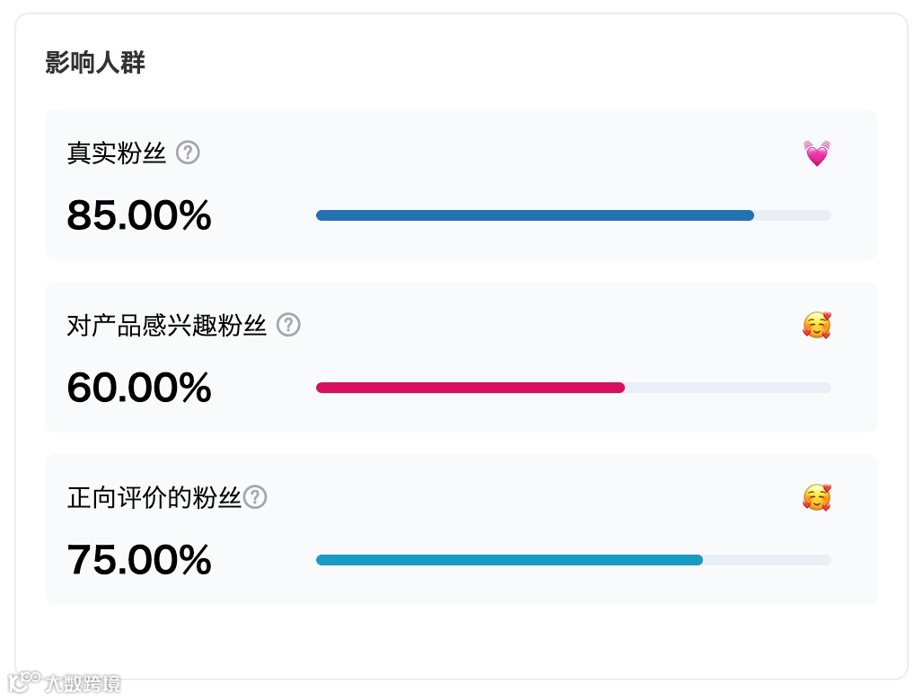923x700 pixels.
Task: Click unfilled gray part of 60.00% bar
Action: point(728,388)
